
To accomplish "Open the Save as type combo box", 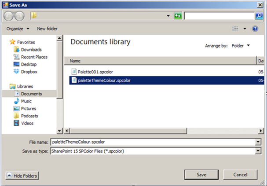I will click(156, 151).
